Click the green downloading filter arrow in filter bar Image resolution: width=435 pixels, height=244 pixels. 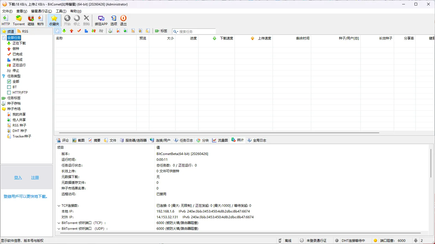tap(64, 31)
